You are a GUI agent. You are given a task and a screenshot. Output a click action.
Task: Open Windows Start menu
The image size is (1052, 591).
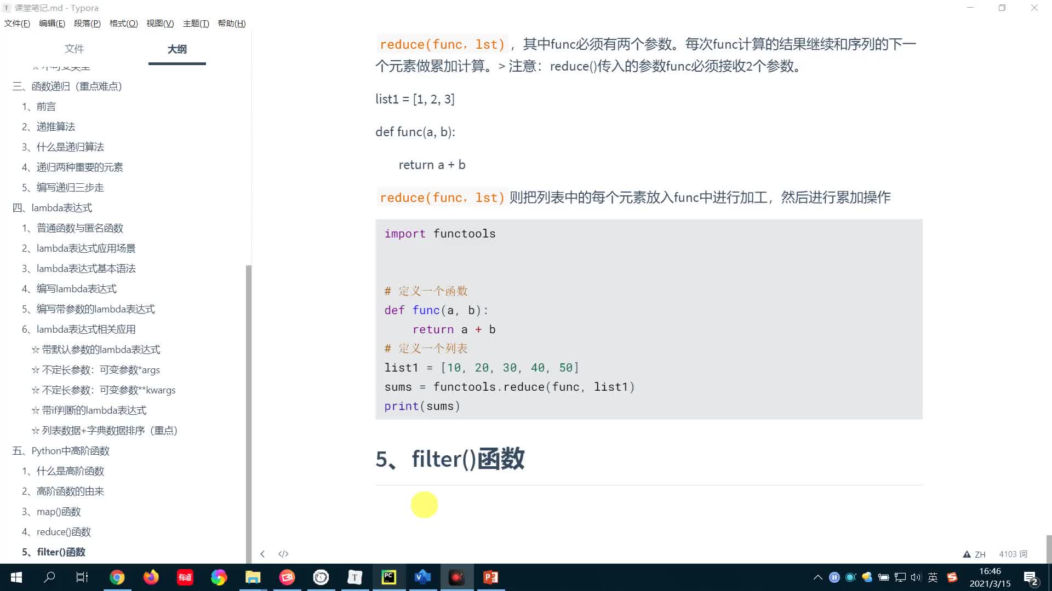coord(16,577)
